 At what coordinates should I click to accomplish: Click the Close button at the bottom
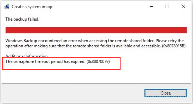click(165, 93)
